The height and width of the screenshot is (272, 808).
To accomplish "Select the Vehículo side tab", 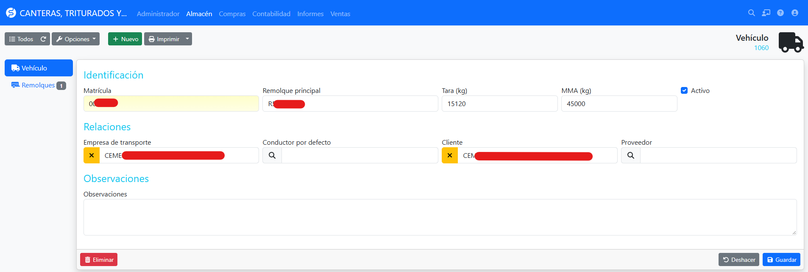I will click(39, 68).
